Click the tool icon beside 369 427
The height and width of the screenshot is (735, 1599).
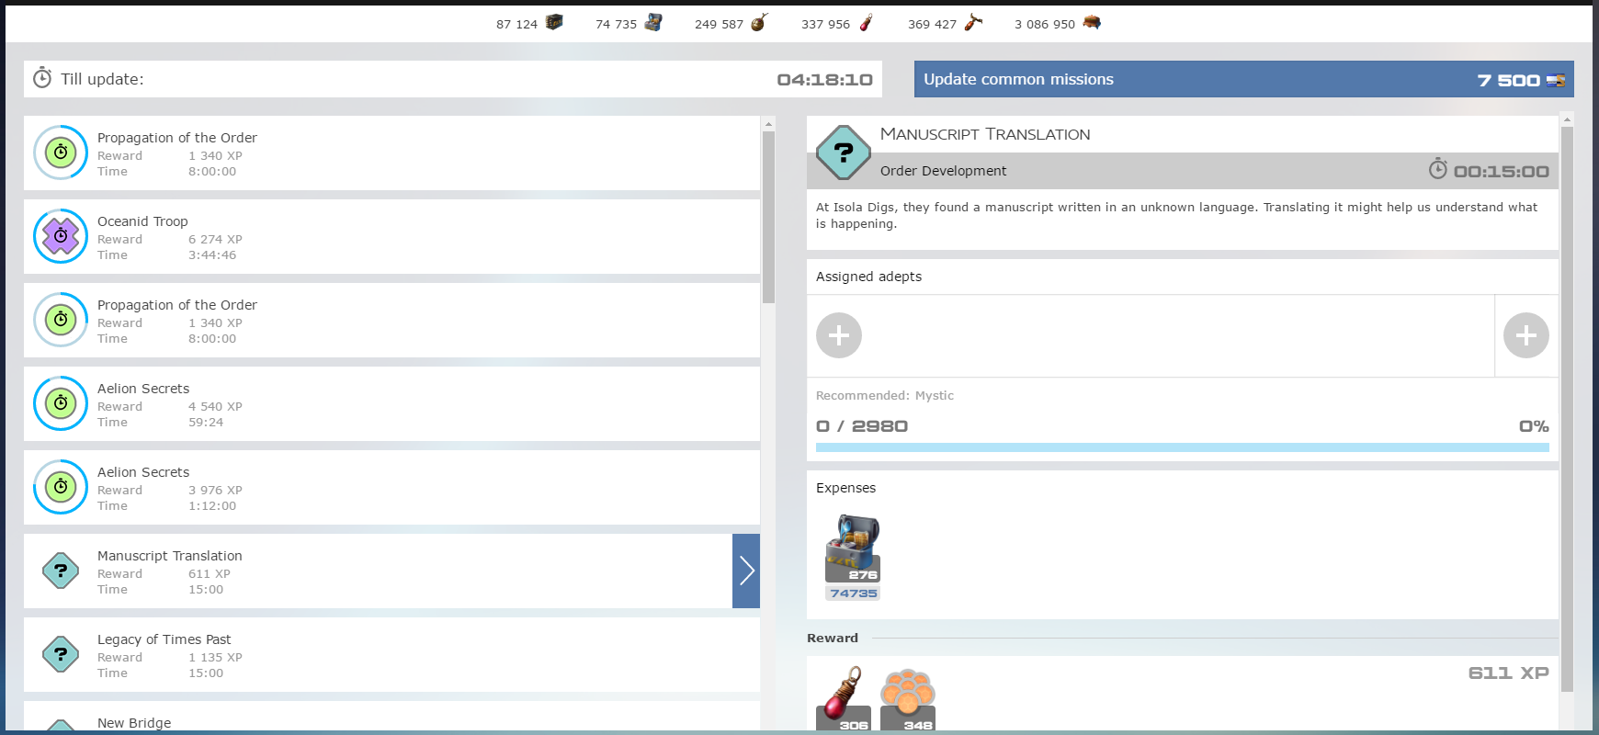tap(973, 22)
